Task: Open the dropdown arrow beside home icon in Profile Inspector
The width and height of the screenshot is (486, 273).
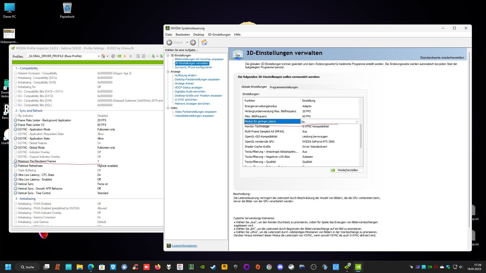Action: point(107,56)
